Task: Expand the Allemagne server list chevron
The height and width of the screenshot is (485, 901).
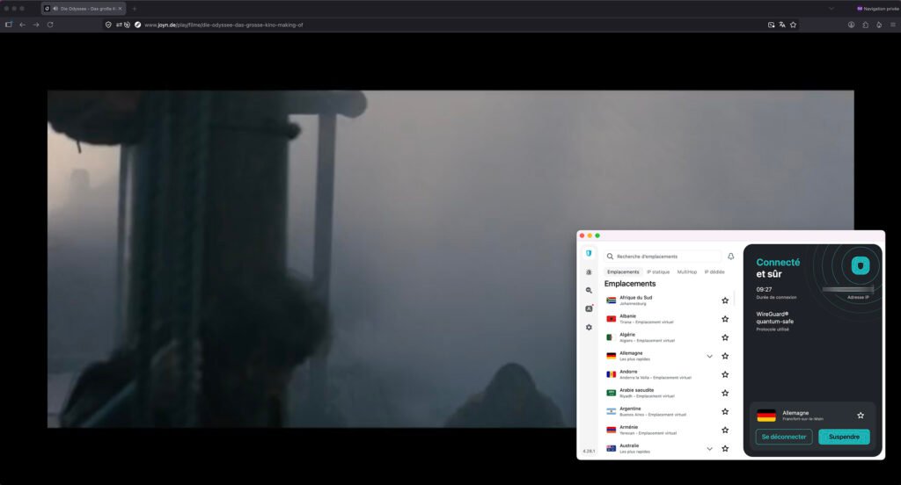Action: [x=710, y=357]
